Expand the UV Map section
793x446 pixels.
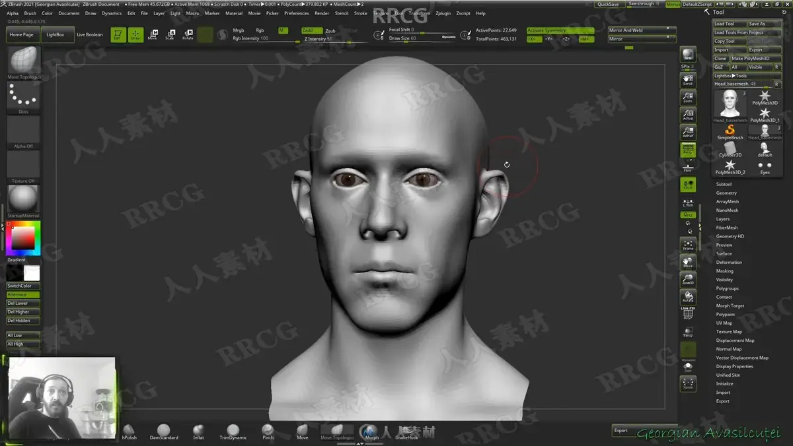(x=724, y=323)
